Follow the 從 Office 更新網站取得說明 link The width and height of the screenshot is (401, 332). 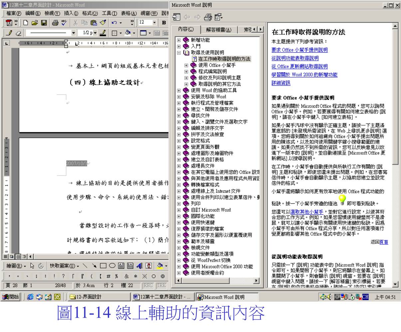[x=300, y=67]
